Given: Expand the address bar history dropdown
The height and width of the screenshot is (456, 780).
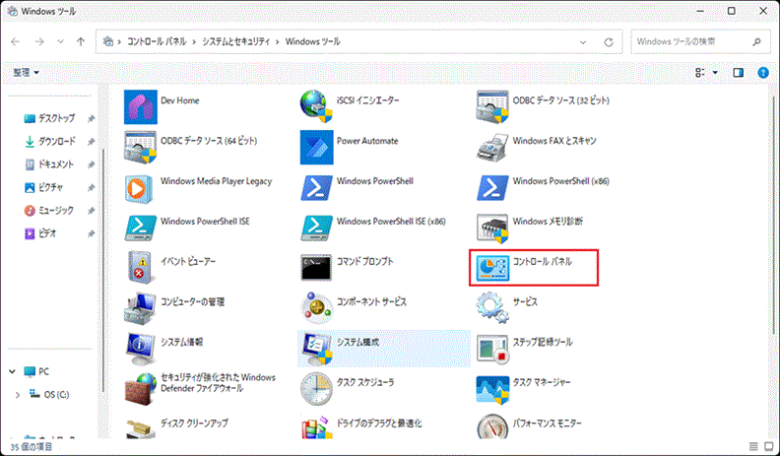Looking at the screenshot, I should pos(583,42).
